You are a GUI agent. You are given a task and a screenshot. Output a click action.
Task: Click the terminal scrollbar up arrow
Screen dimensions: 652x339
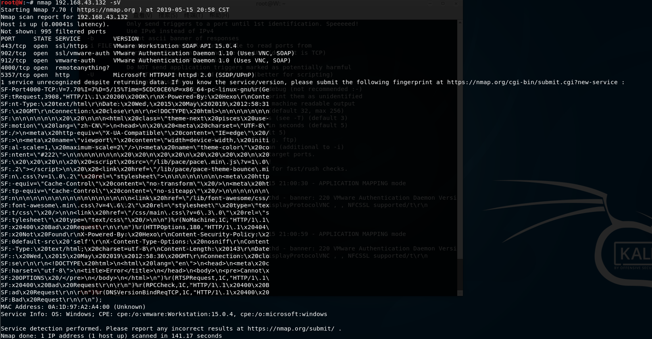460,23
